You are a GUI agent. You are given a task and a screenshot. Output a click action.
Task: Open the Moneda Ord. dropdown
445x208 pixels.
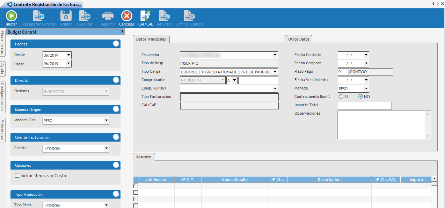pyautogui.click(x=106, y=121)
